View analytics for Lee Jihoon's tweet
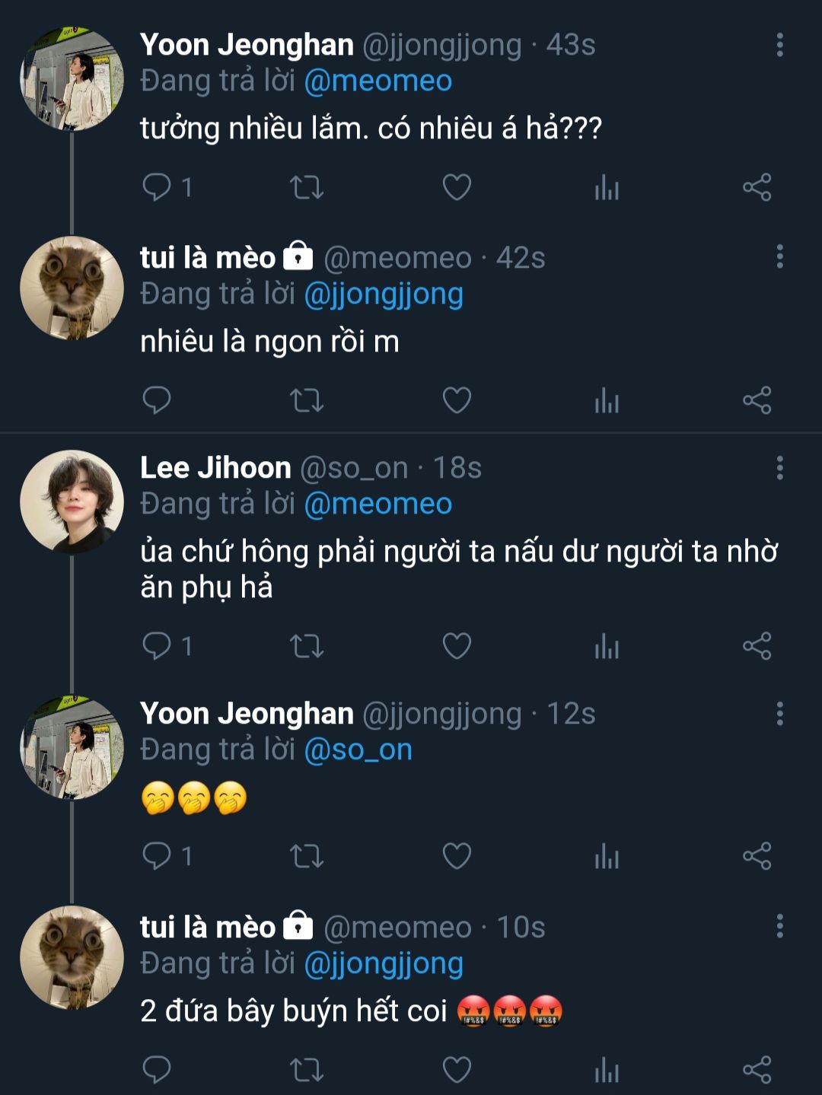Viewport: 822px width, 1095px height. coord(607,646)
